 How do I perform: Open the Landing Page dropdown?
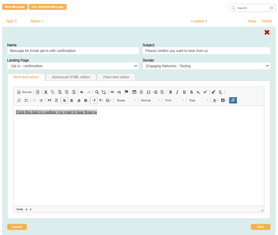(73, 66)
